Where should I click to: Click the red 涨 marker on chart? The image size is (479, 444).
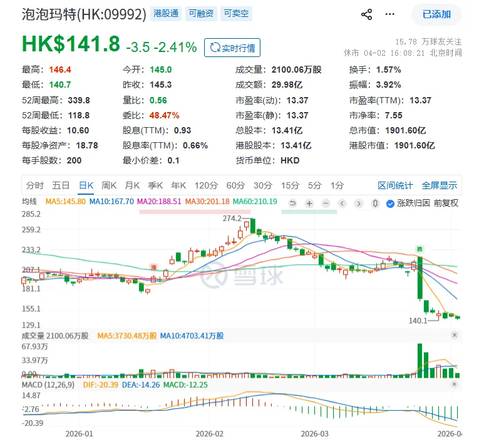(x=153, y=267)
